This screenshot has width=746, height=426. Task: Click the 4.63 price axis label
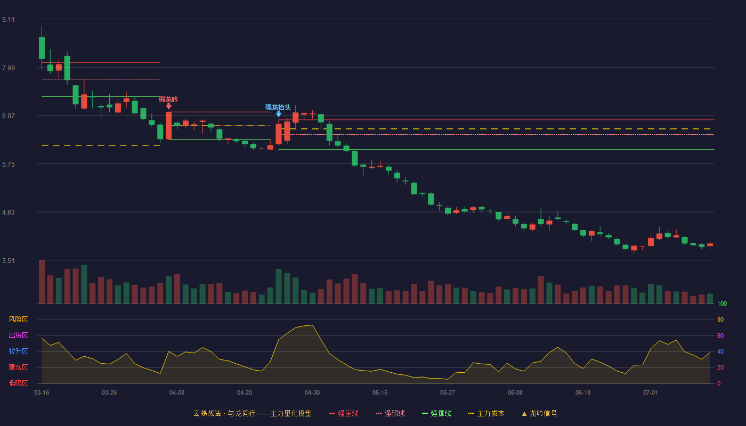point(9,212)
